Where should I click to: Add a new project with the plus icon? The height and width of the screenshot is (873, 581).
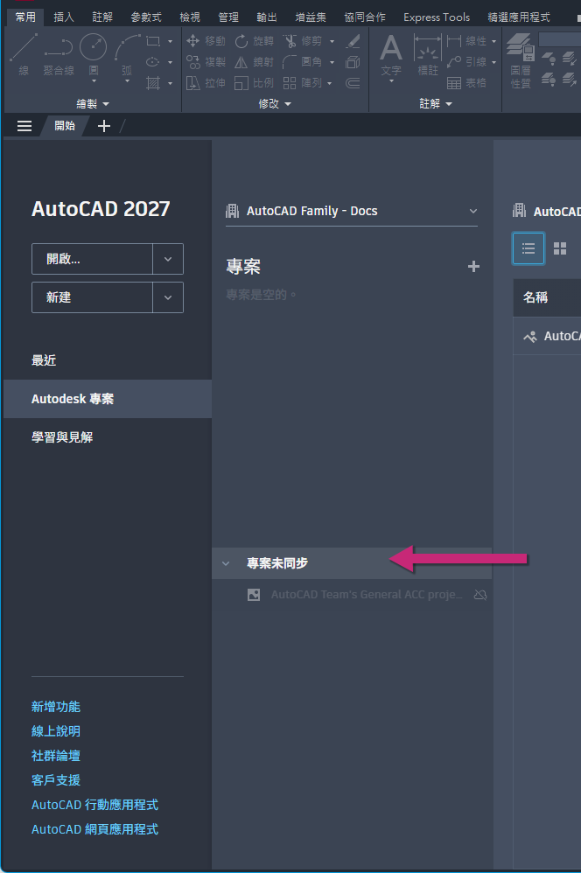pos(473,267)
